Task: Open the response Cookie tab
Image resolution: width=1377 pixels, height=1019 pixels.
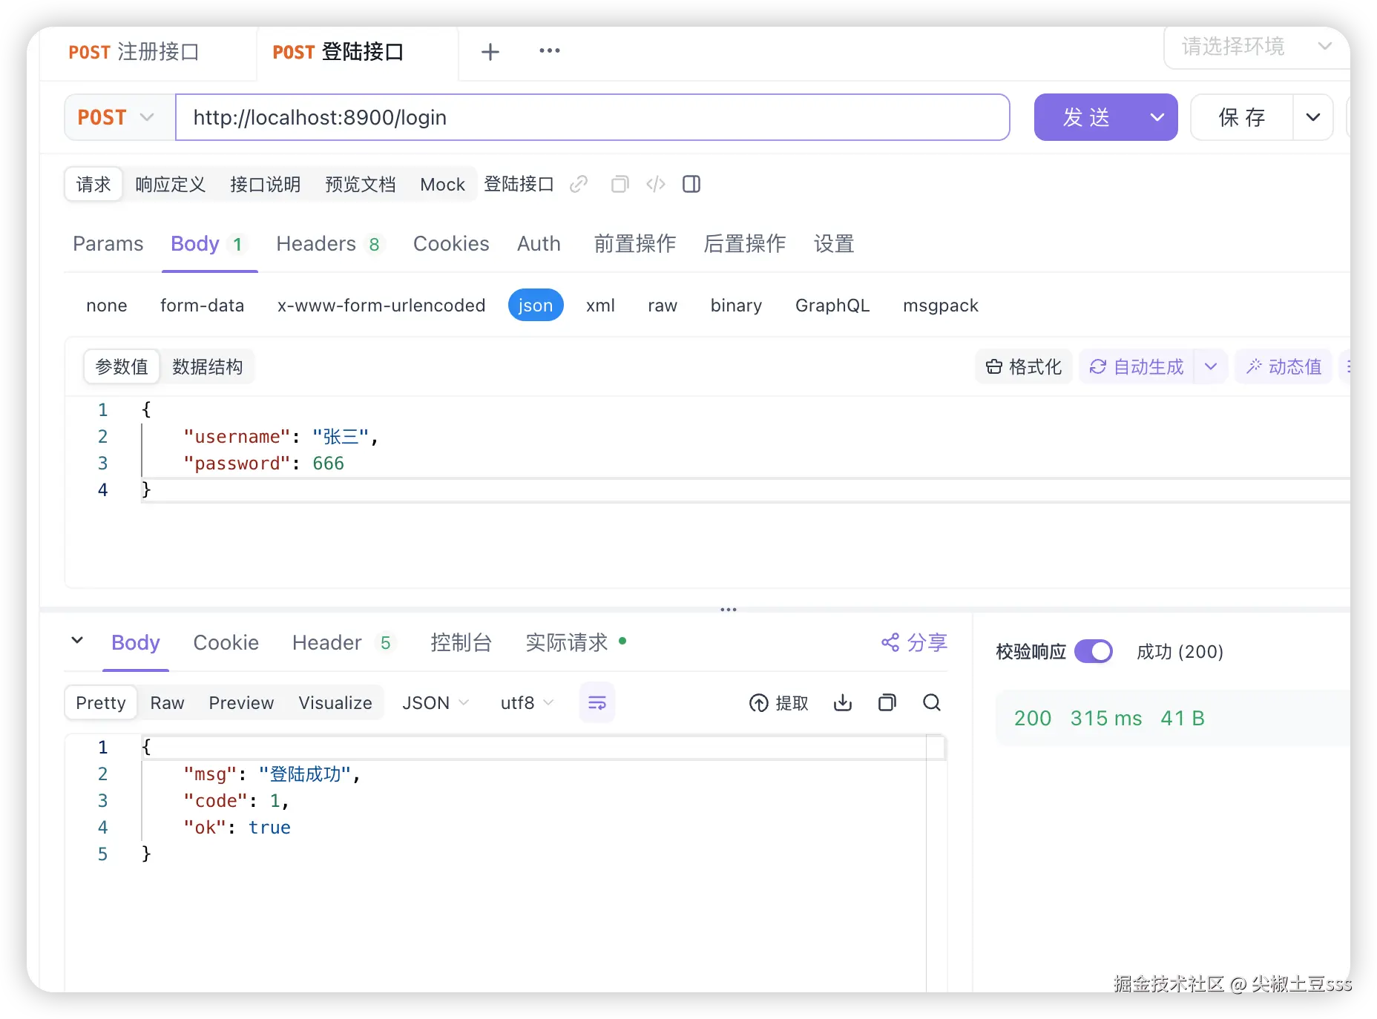Action: click(x=226, y=643)
